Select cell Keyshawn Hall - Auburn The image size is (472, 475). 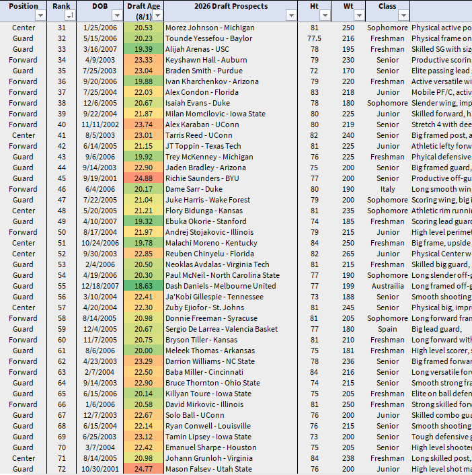[231, 60]
